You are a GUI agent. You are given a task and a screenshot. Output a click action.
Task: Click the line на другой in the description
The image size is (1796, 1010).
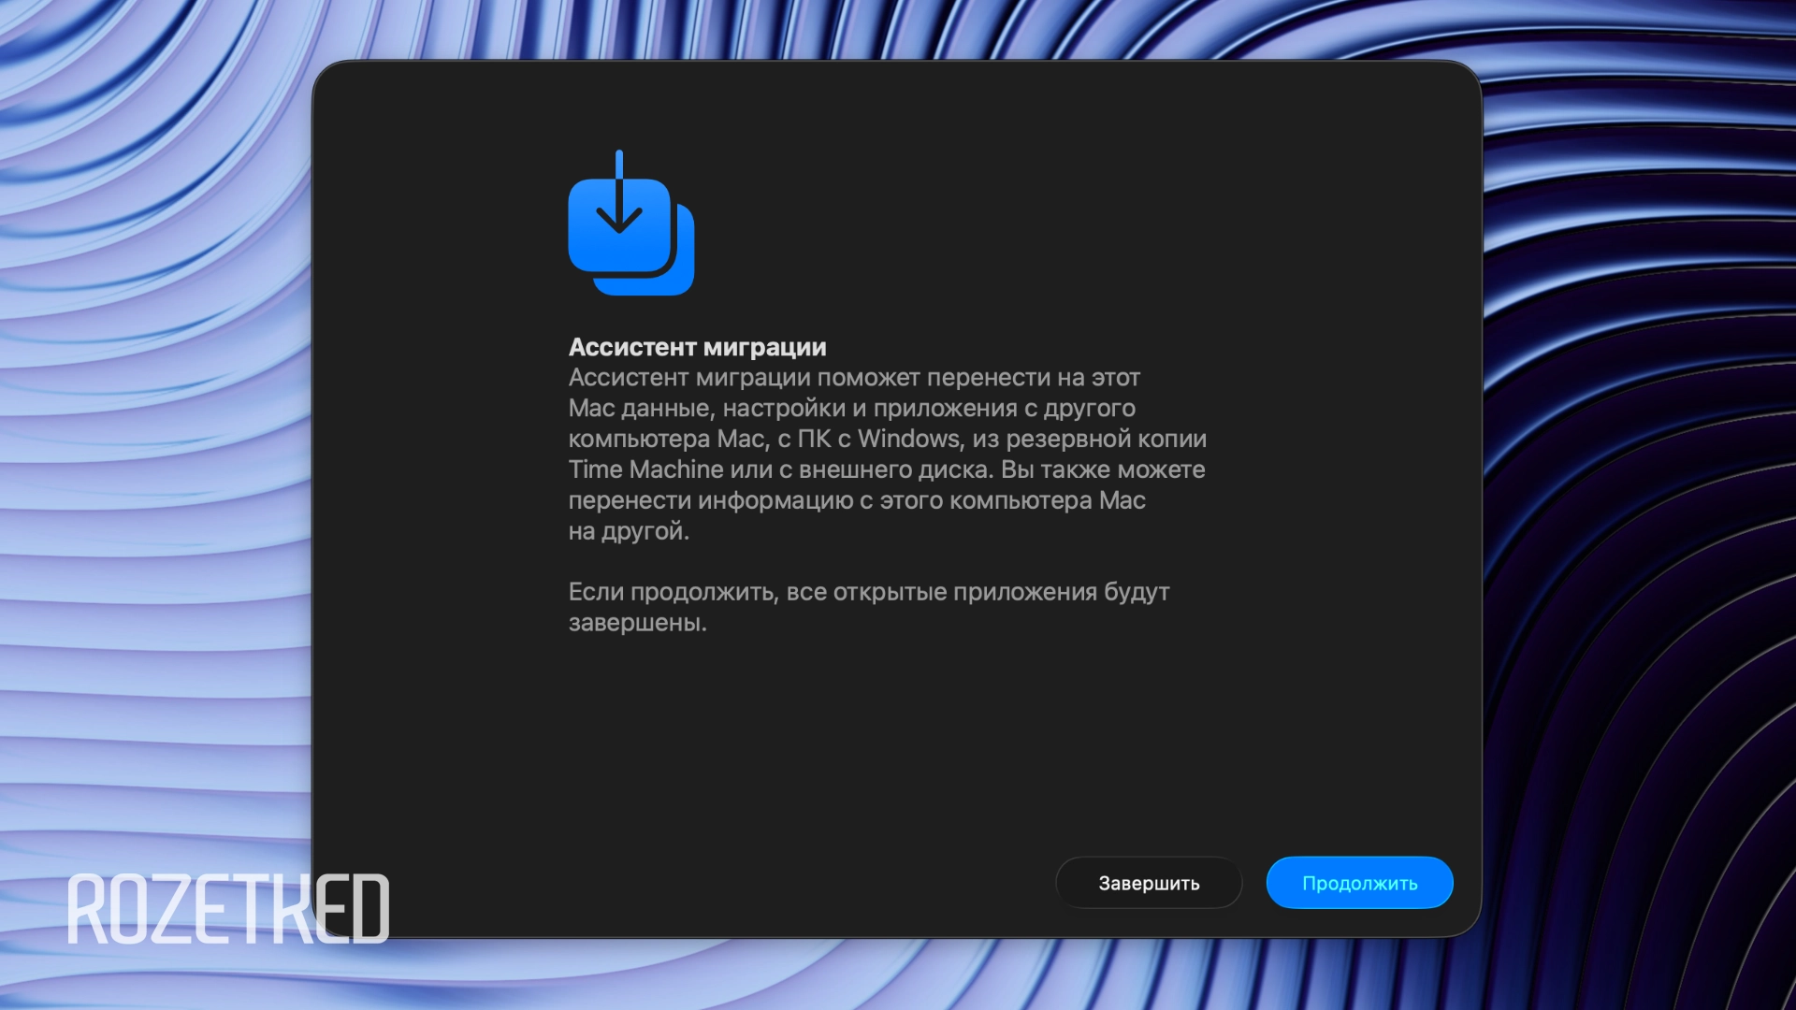628,531
